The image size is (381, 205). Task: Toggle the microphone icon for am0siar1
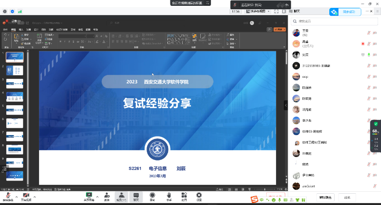coord(375,186)
